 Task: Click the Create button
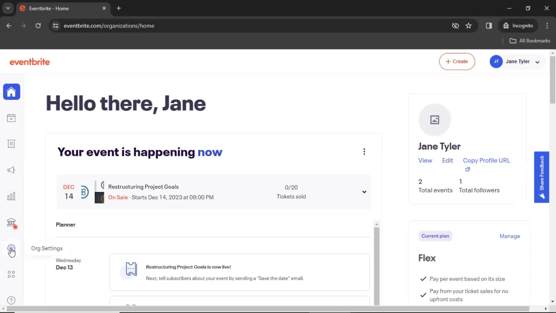[x=457, y=61]
